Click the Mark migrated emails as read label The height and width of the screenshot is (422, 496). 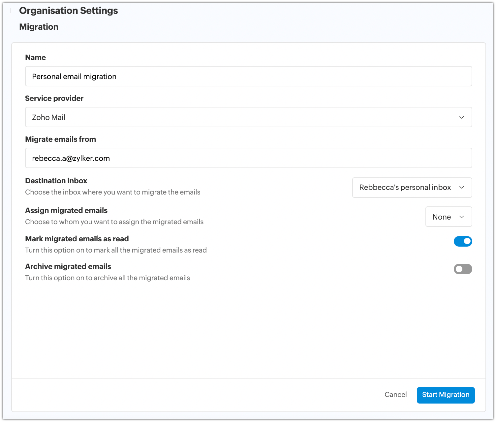77,239
